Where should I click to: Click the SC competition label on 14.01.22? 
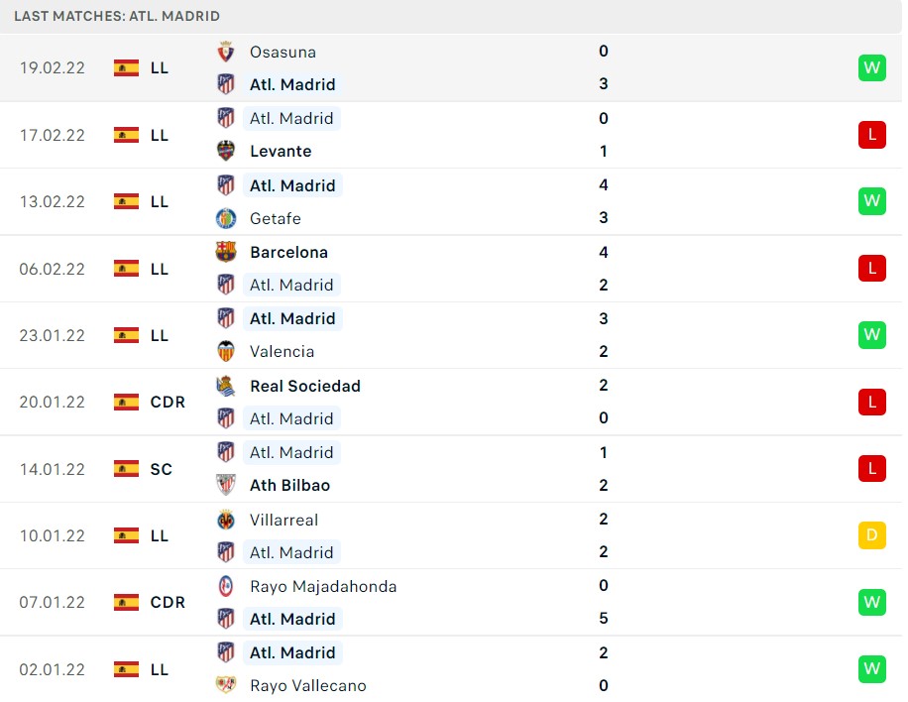(x=161, y=469)
